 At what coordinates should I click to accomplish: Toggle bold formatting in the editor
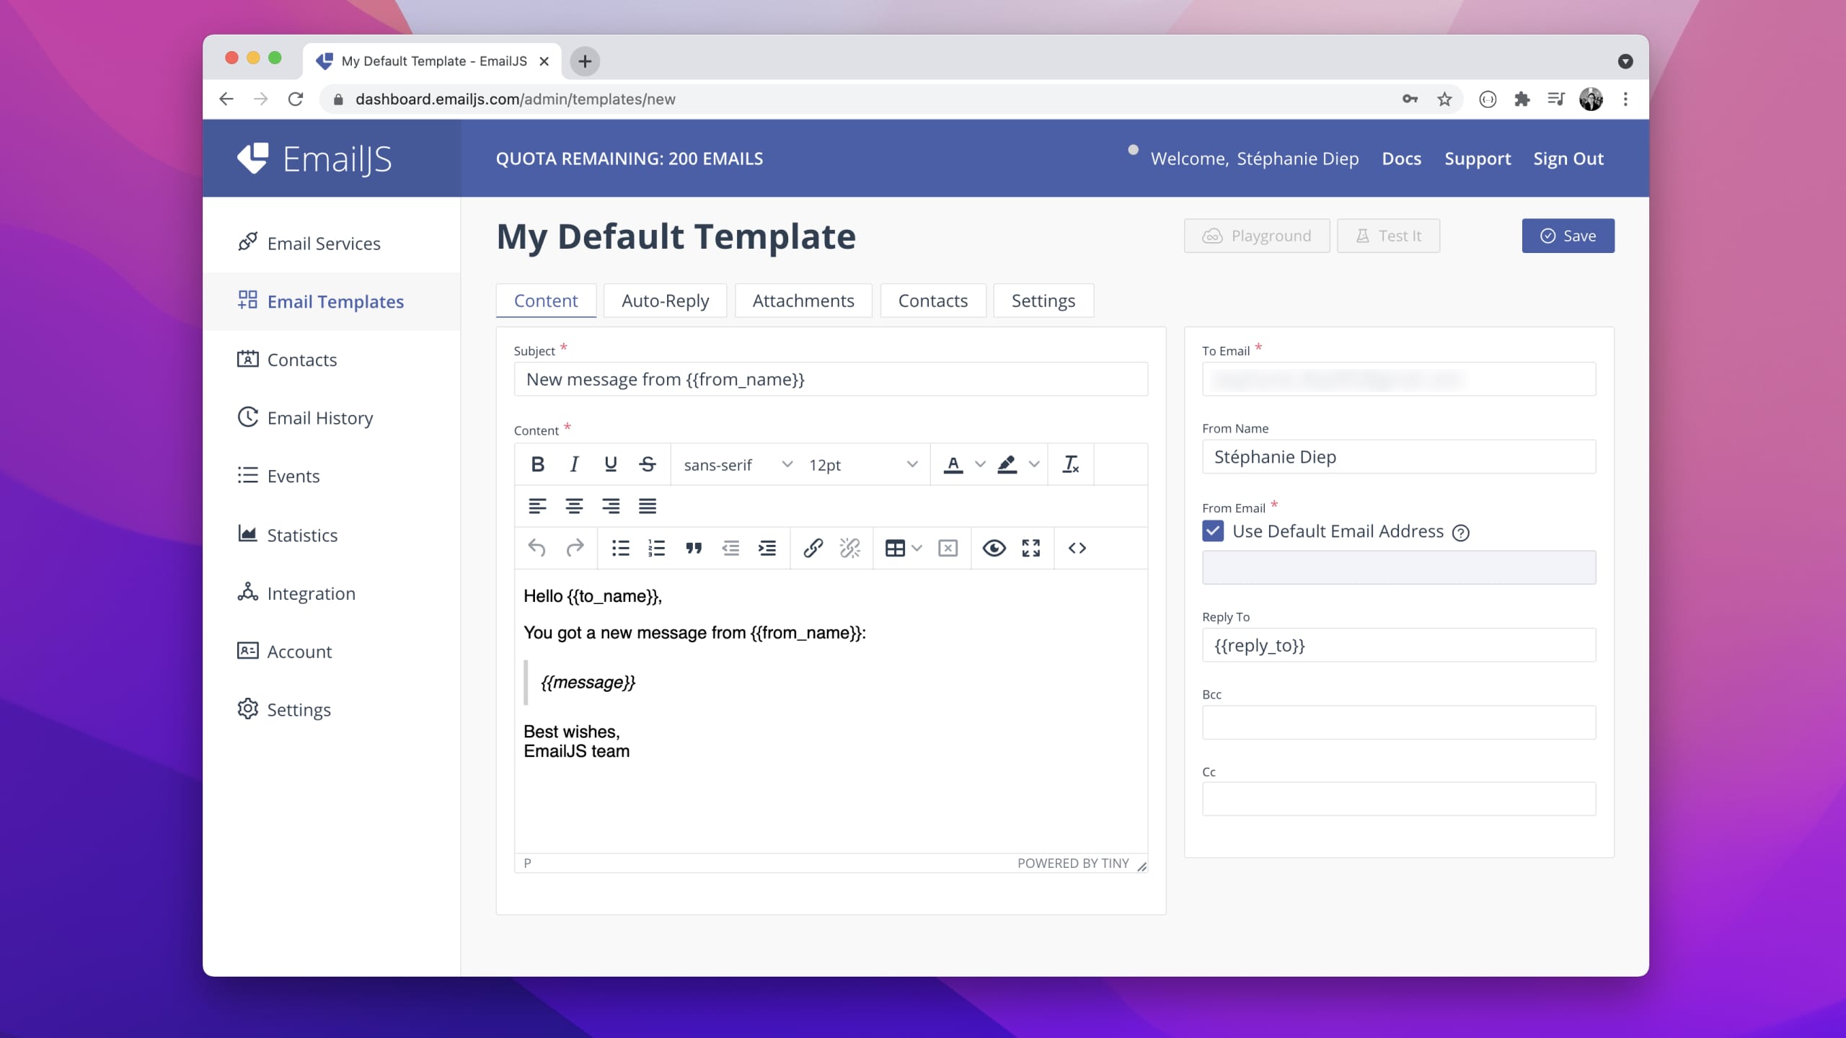click(536, 464)
